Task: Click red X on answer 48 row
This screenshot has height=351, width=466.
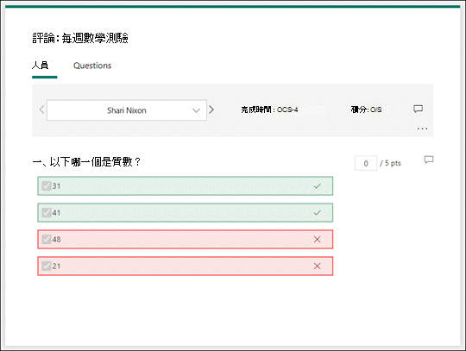Action: click(x=318, y=240)
